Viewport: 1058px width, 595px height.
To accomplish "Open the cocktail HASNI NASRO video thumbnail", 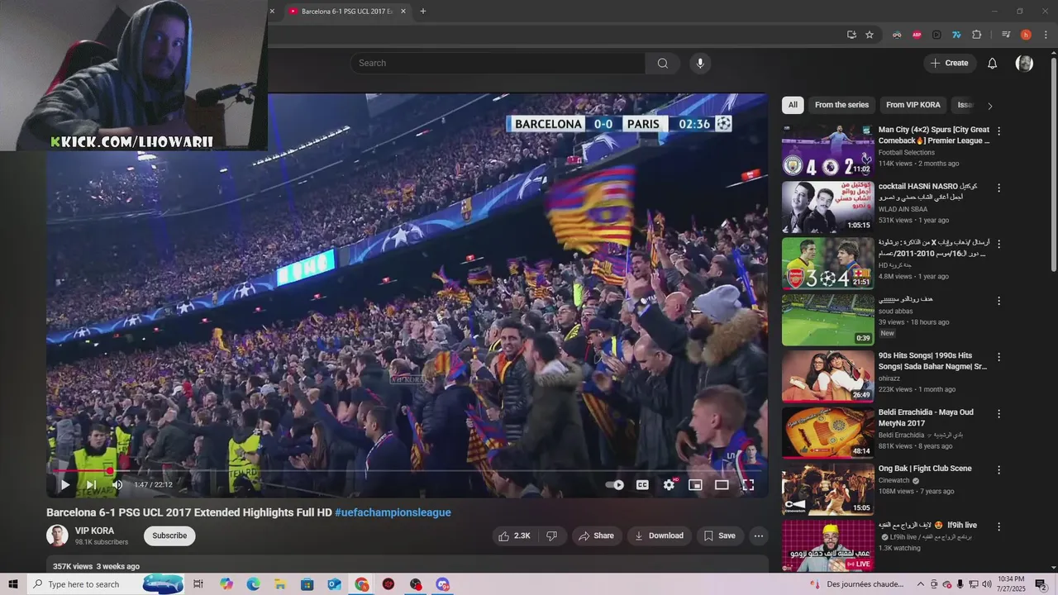I will coord(827,207).
